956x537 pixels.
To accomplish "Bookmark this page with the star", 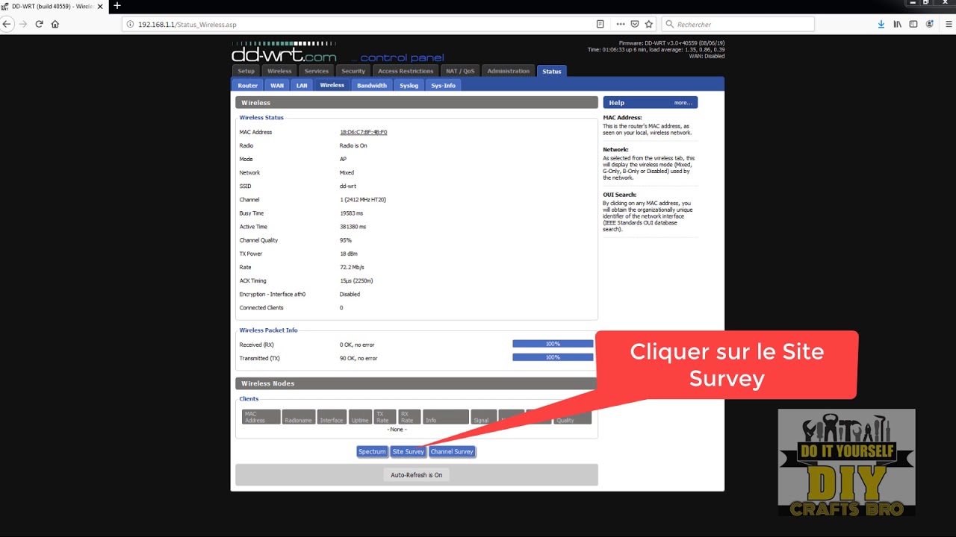I will 649,24.
